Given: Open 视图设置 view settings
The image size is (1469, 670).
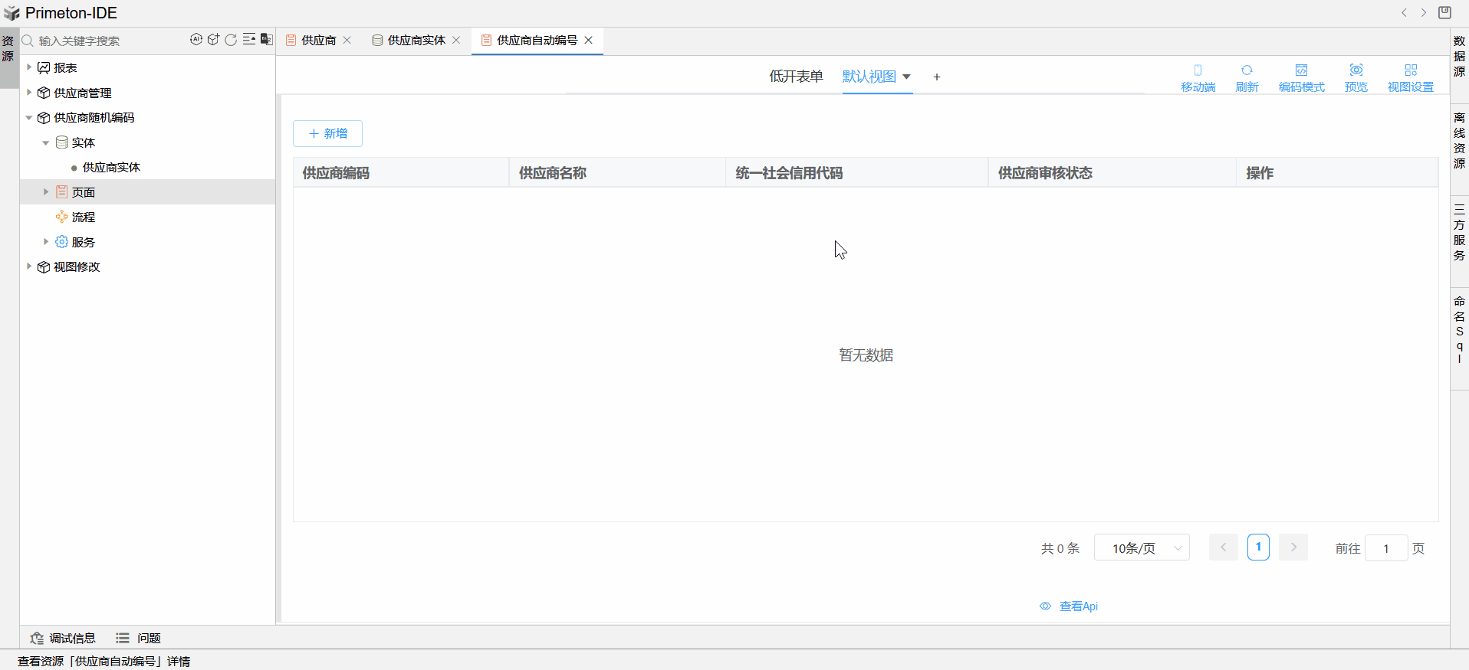Looking at the screenshot, I should click(1410, 77).
